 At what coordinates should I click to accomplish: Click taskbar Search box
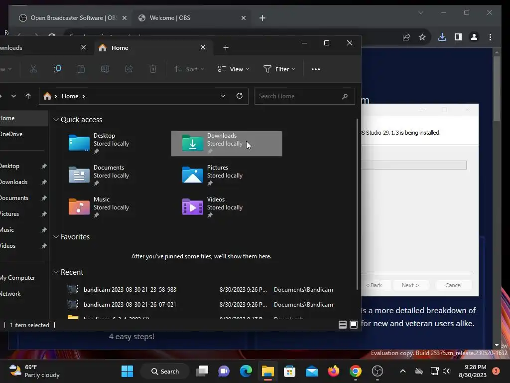click(165, 371)
